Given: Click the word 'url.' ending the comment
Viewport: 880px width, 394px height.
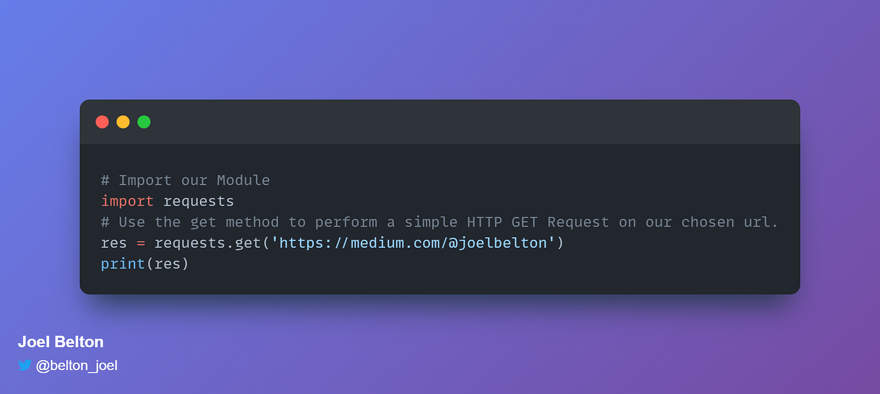Looking at the screenshot, I should point(761,222).
